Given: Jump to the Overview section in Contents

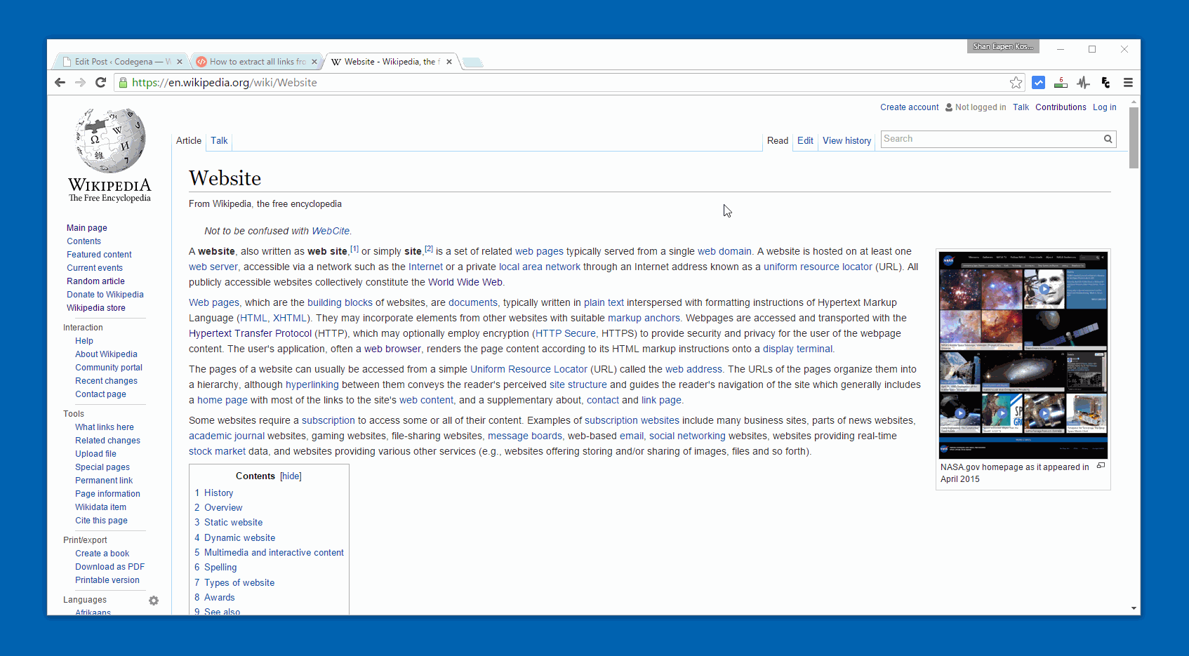Looking at the screenshot, I should click(223, 508).
